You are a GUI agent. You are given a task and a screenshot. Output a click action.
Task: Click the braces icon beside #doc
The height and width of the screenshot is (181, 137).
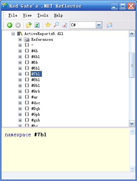pos(27,103)
